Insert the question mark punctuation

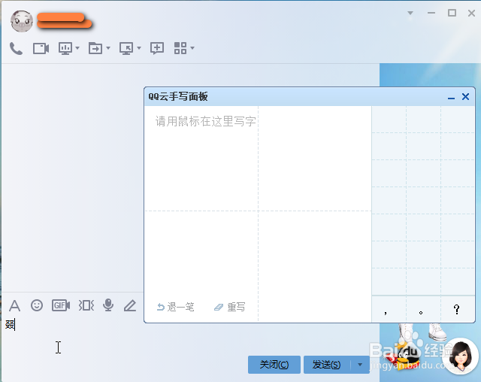click(x=458, y=309)
